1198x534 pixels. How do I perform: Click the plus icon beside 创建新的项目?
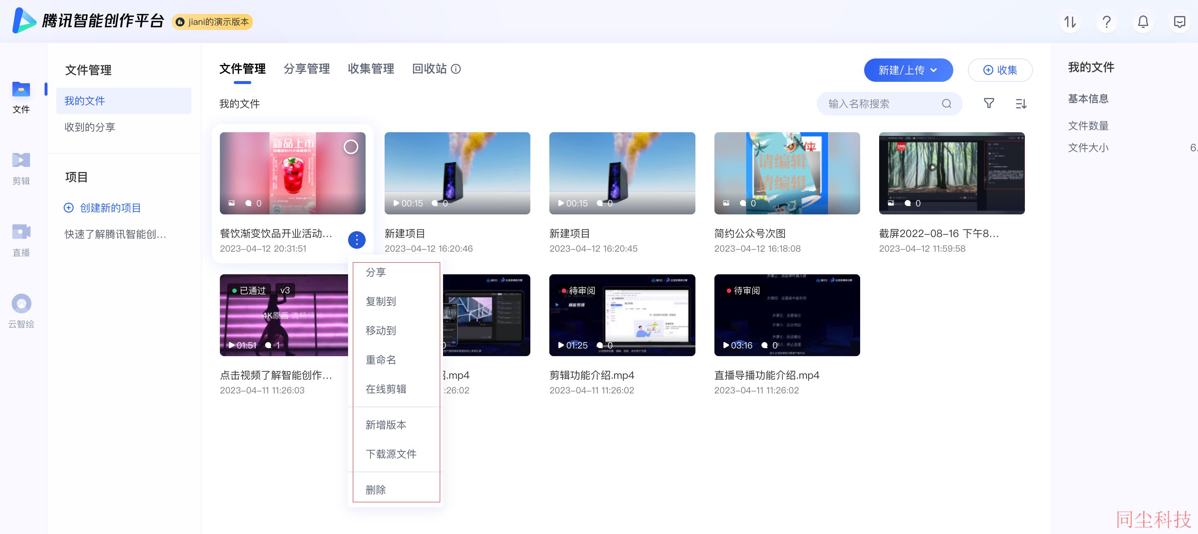coord(69,208)
